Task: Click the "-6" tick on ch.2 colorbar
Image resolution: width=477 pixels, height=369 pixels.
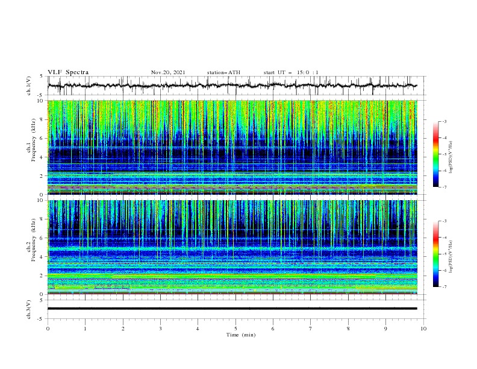Action: (x=444, y=270)
